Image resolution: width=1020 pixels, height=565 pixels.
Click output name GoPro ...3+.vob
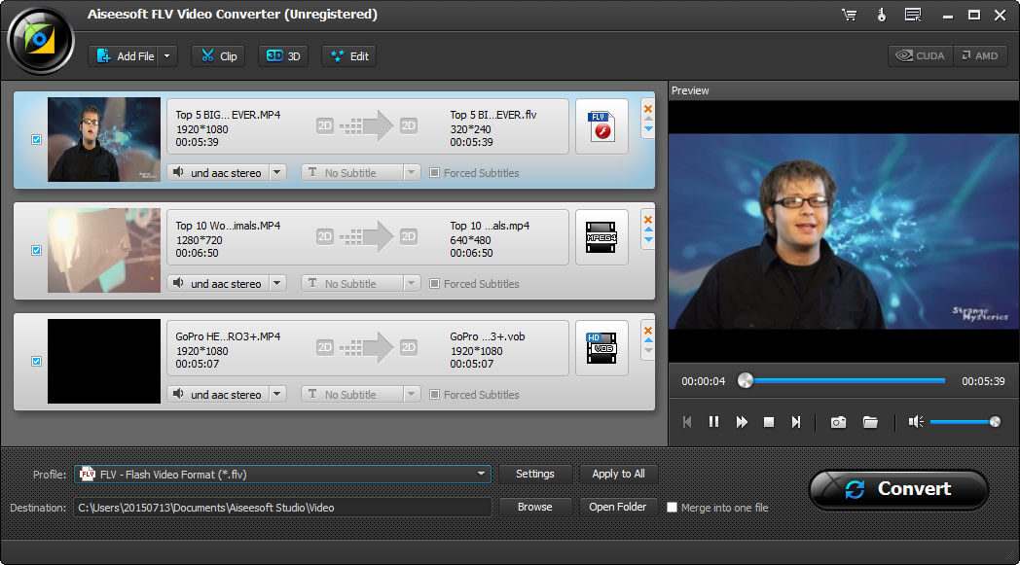[488, 336]
